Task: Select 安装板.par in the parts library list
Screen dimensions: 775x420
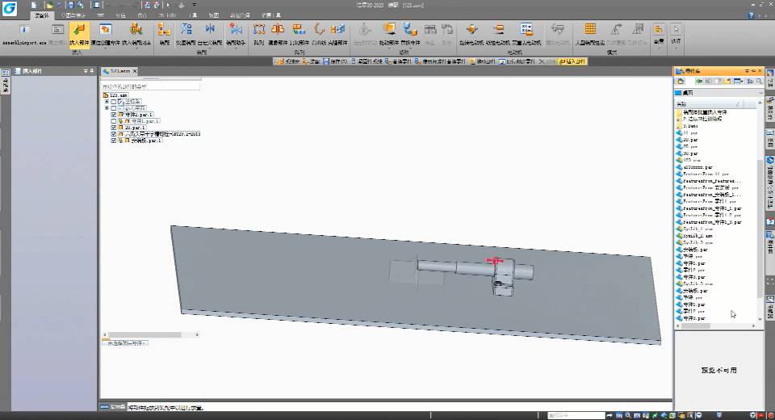Action: (x=696, y=250)
